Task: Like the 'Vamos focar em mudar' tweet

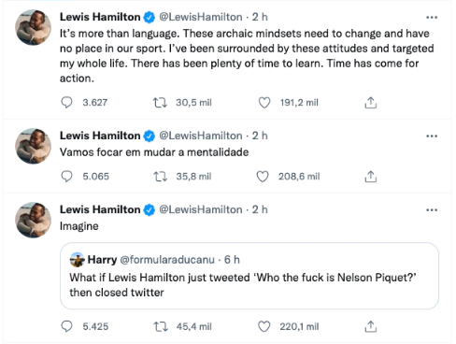Action: pyautogui.click(x=263, y=177)
